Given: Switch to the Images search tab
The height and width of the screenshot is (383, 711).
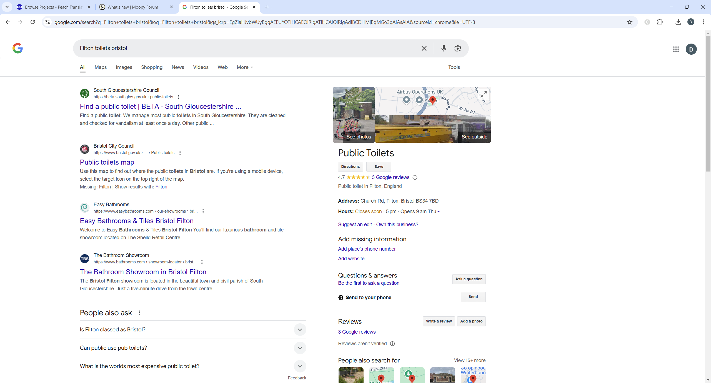Looking at the screenshot, I should tap(124, 67).
